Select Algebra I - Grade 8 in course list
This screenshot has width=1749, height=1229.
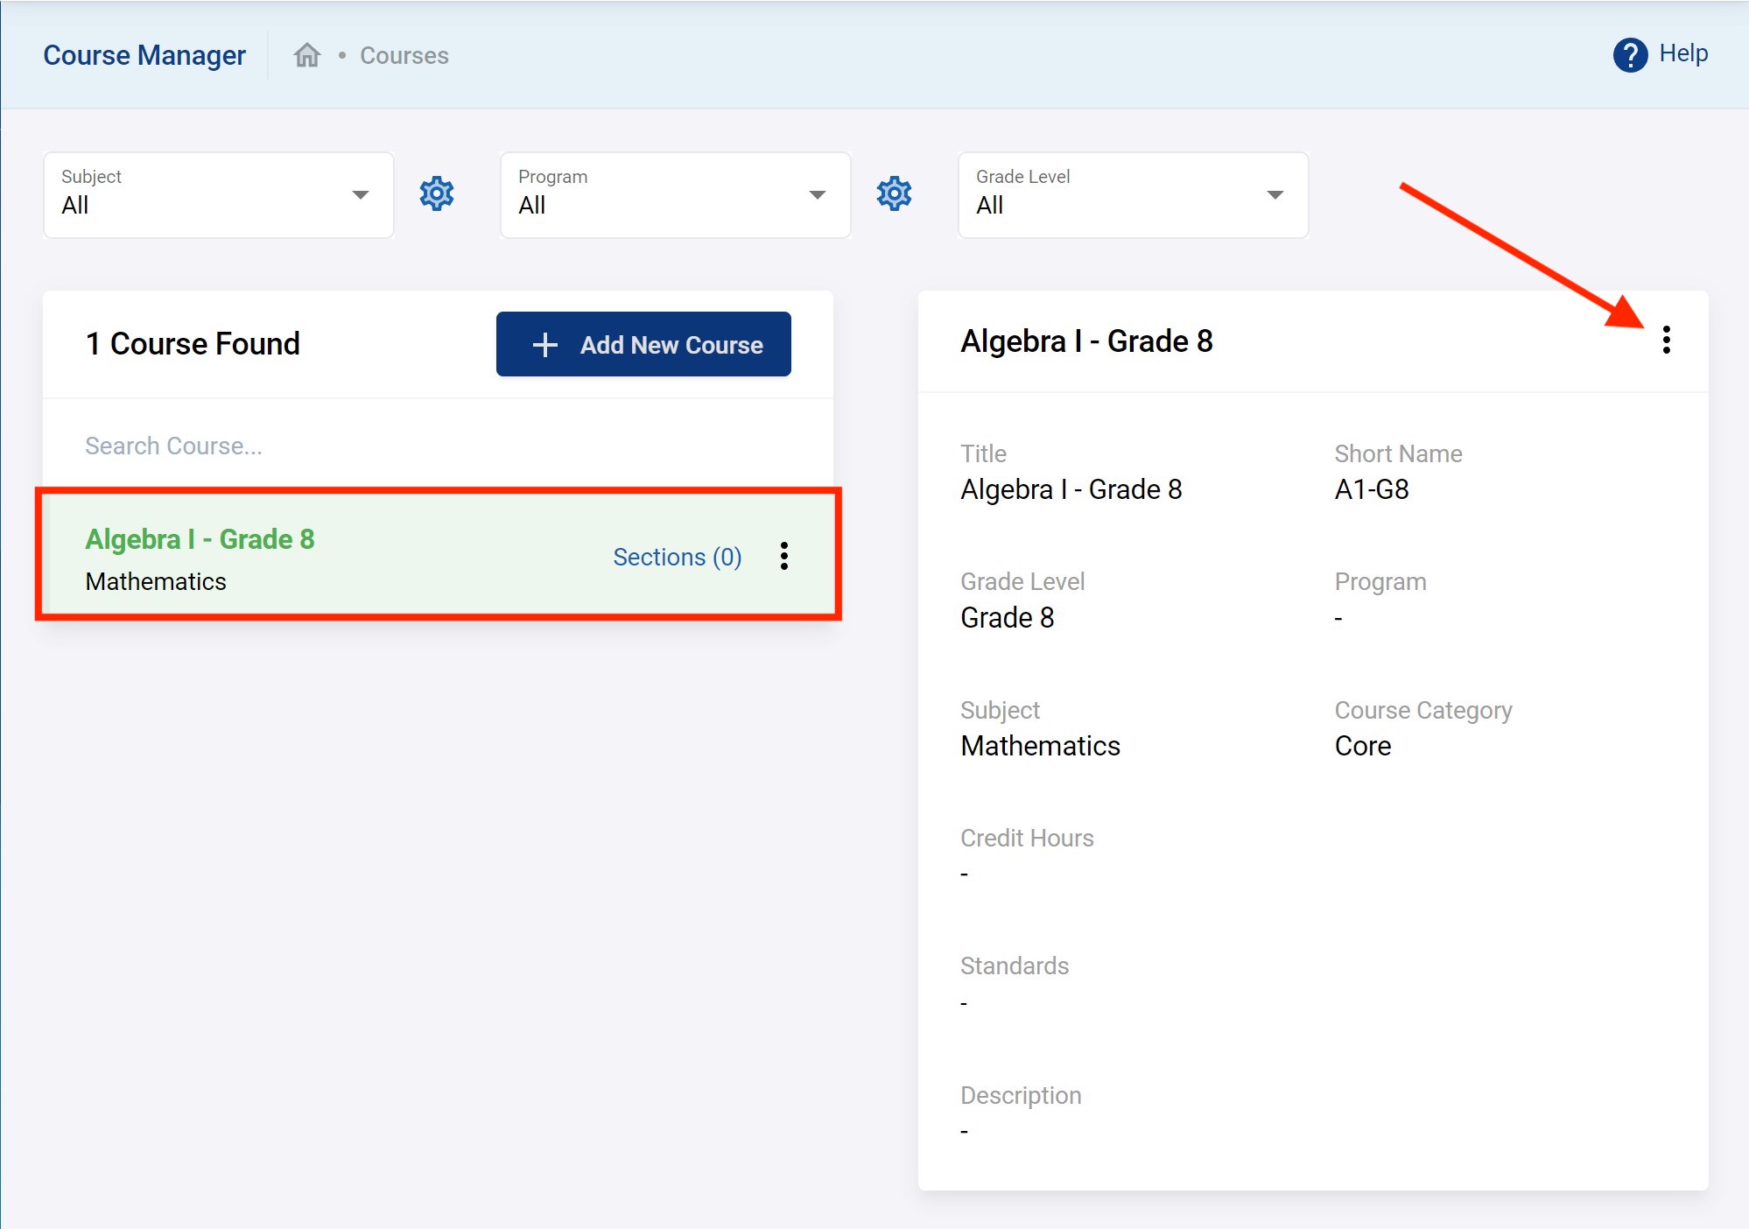pyautogui.click(x=200, y=539)
